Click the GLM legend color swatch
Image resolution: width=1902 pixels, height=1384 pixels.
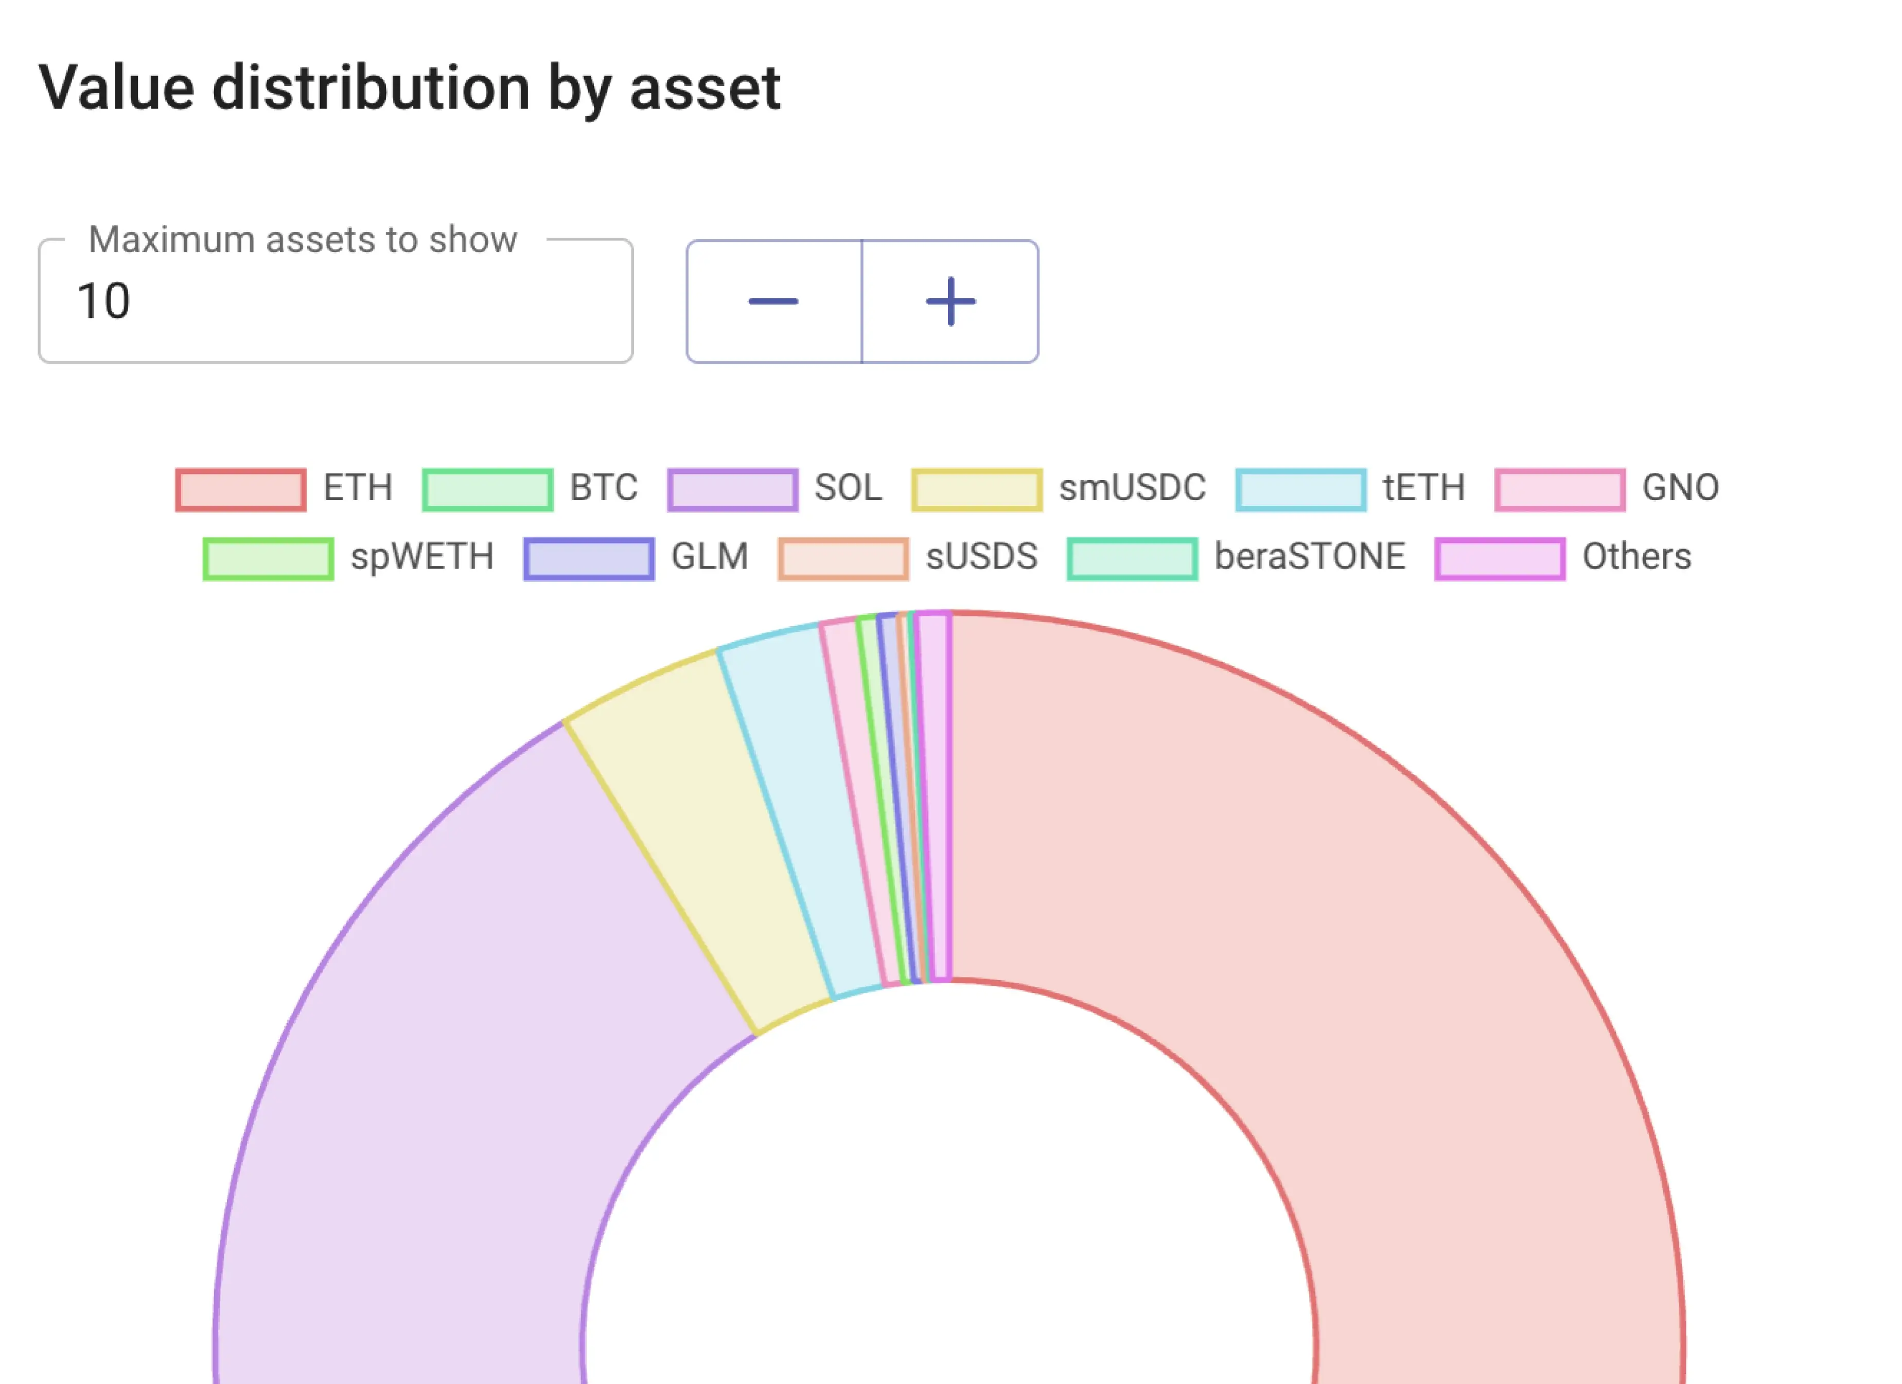click(588, 557)
